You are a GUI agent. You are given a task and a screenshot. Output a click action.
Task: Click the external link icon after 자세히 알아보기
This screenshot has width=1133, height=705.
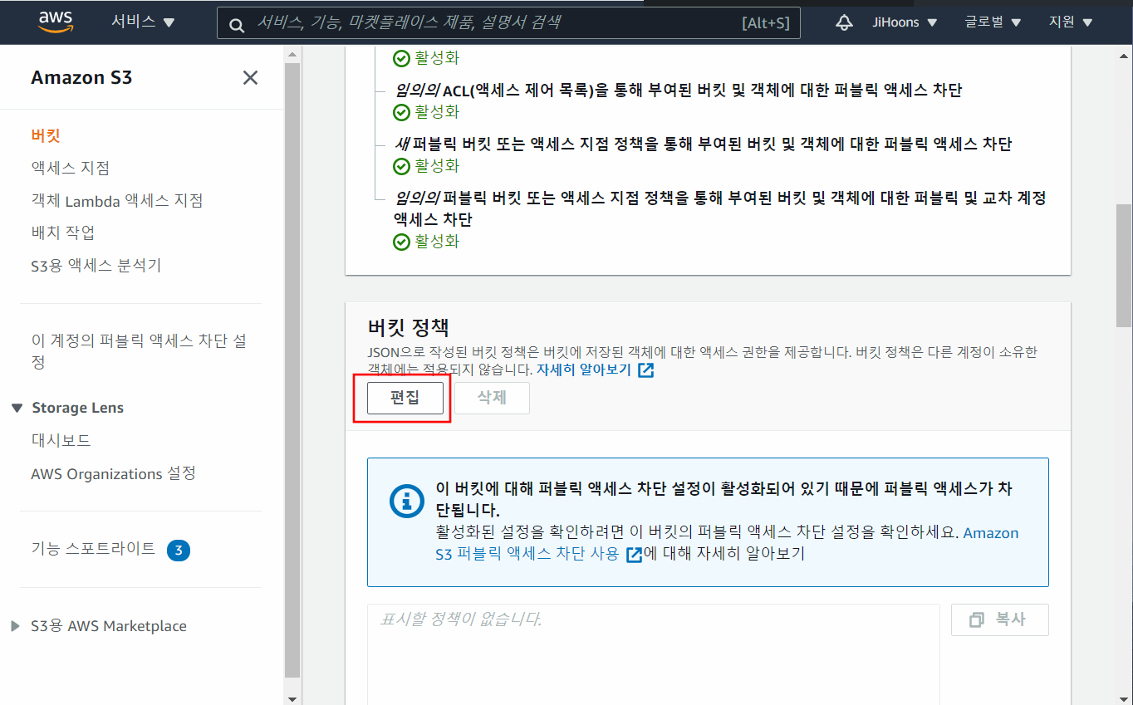[645, 370]
